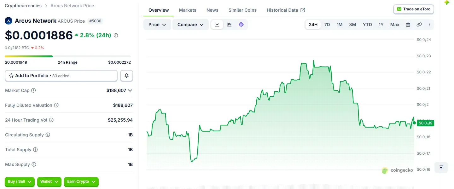
Task: Click the Arcus Network coin logo
Action: pos(8,21)
